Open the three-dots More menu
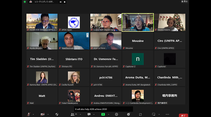Screen dimensions: 211x117 [x=168, y=114]
